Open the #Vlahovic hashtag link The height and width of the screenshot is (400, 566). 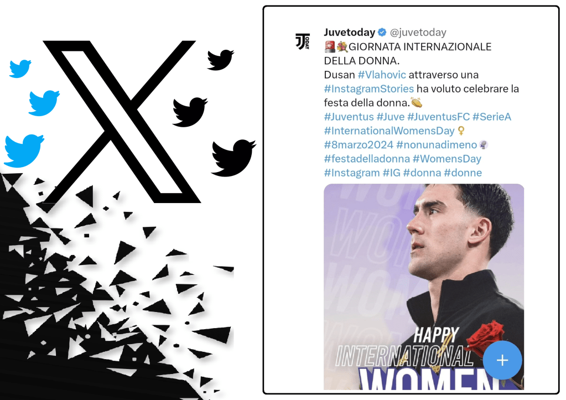coord(382,75)
